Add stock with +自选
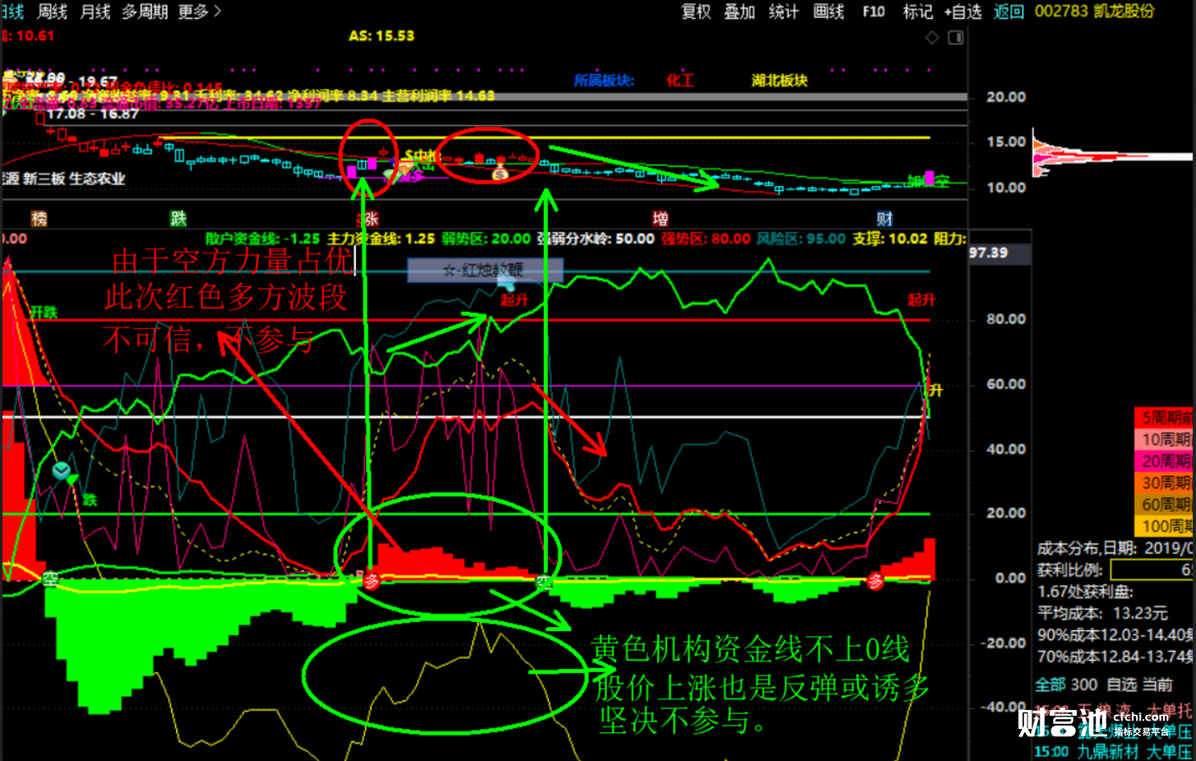Image resolution: width=1196 pixels, height=761 pixels. [x=963, y=12]
